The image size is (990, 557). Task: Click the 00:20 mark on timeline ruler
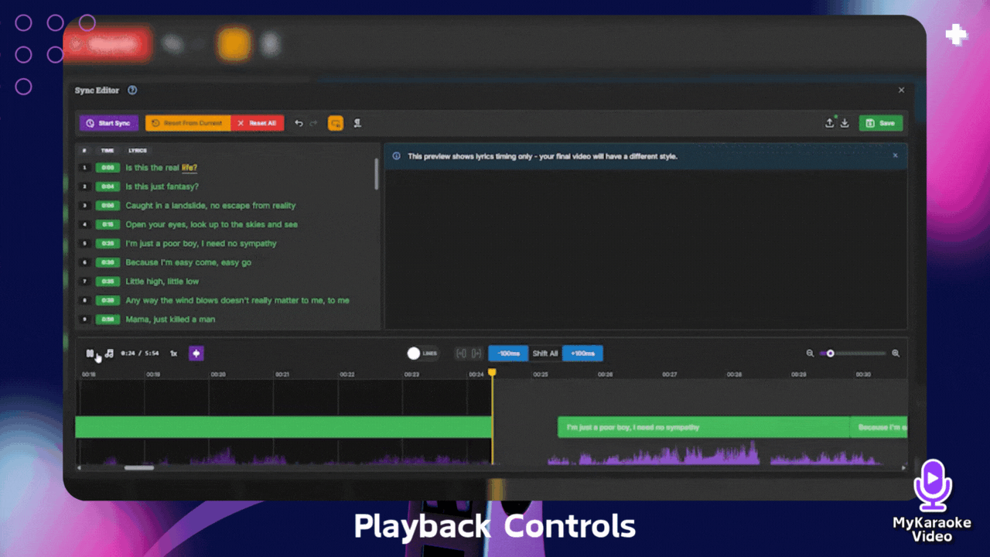coord(218,374)
